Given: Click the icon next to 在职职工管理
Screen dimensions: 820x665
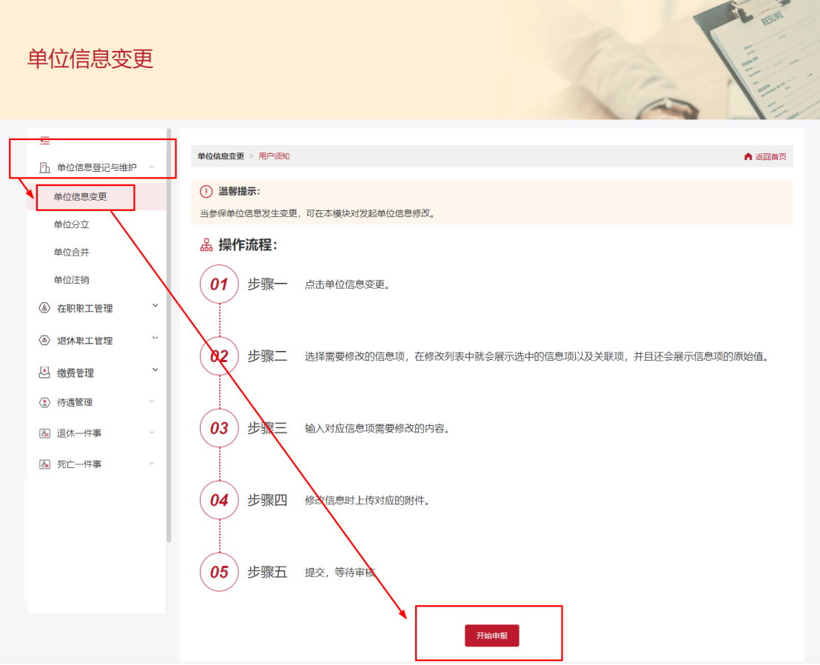Looking at the screenshot, I should coord(44,307).
